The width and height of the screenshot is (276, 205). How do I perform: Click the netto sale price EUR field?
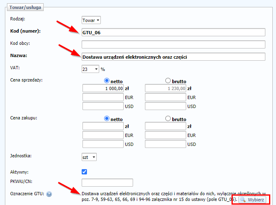pos(102,97)
